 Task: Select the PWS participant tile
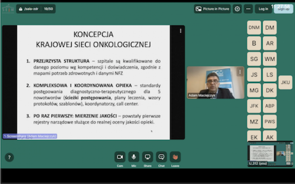270,121
